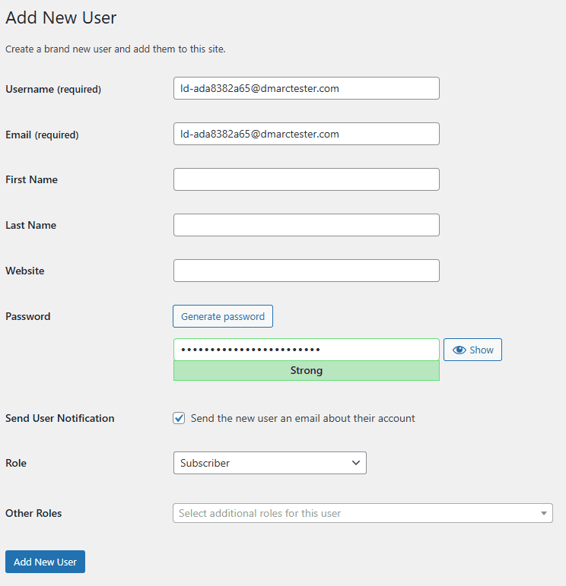
Task: Click the Role dropdown chevron arrow
Action: (x=356, y=463)
